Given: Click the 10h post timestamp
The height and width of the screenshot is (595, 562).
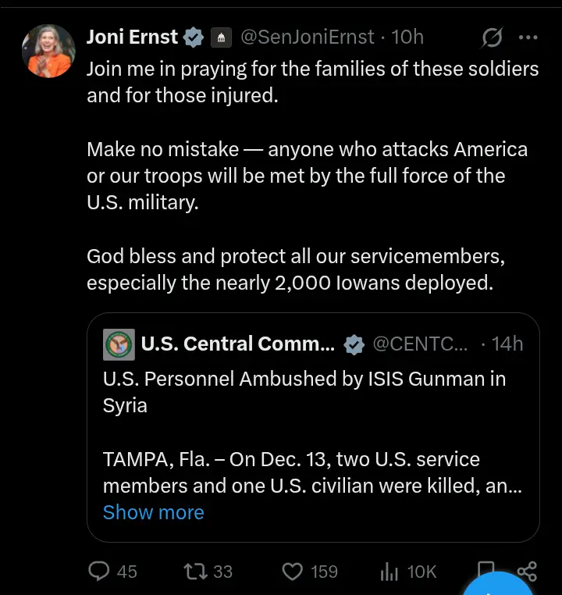Looking at the screenshot, I should pos(407,37).
